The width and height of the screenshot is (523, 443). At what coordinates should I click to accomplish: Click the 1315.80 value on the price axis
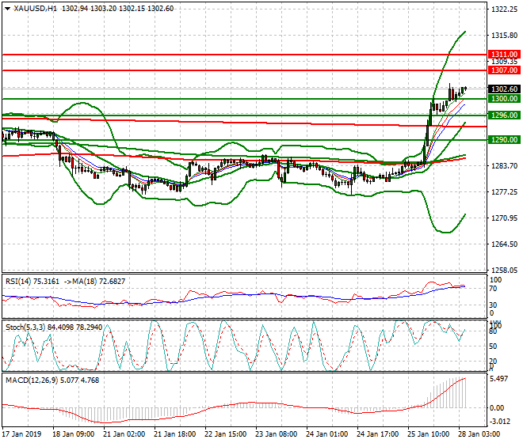[504, 36]
